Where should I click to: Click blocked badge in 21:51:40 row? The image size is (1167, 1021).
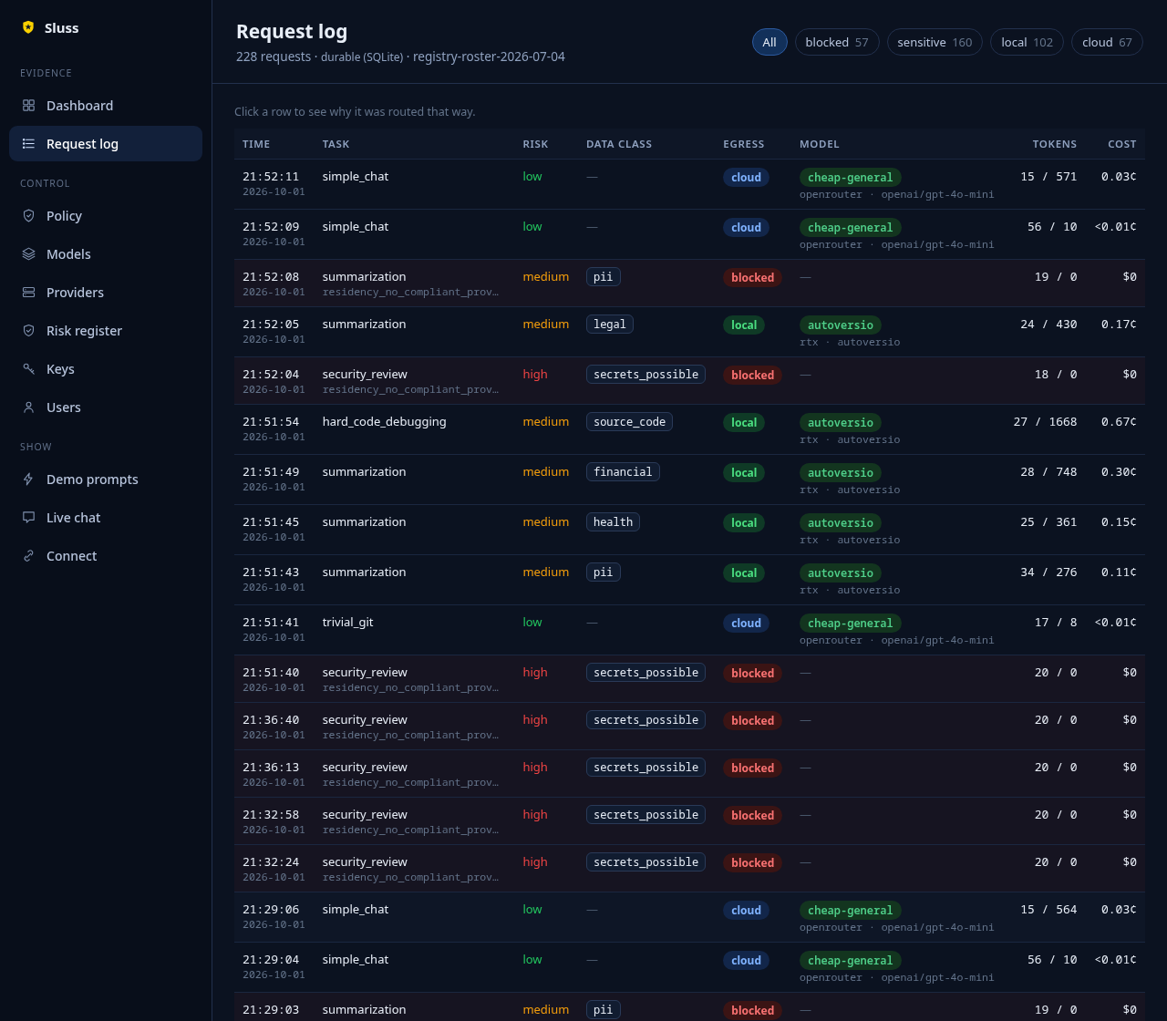[752, 674]
